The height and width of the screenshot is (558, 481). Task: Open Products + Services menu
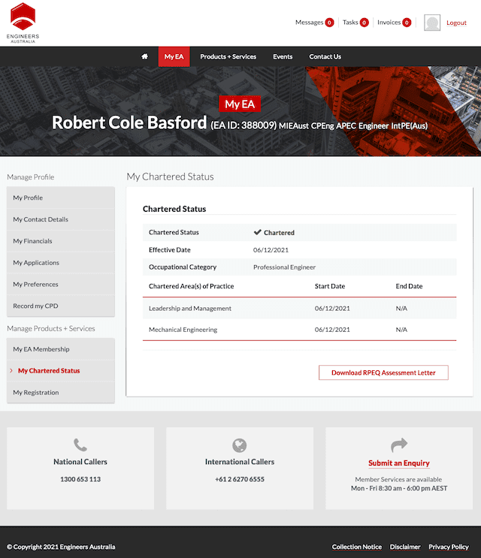pyautogui.click(x=228, y=56)
